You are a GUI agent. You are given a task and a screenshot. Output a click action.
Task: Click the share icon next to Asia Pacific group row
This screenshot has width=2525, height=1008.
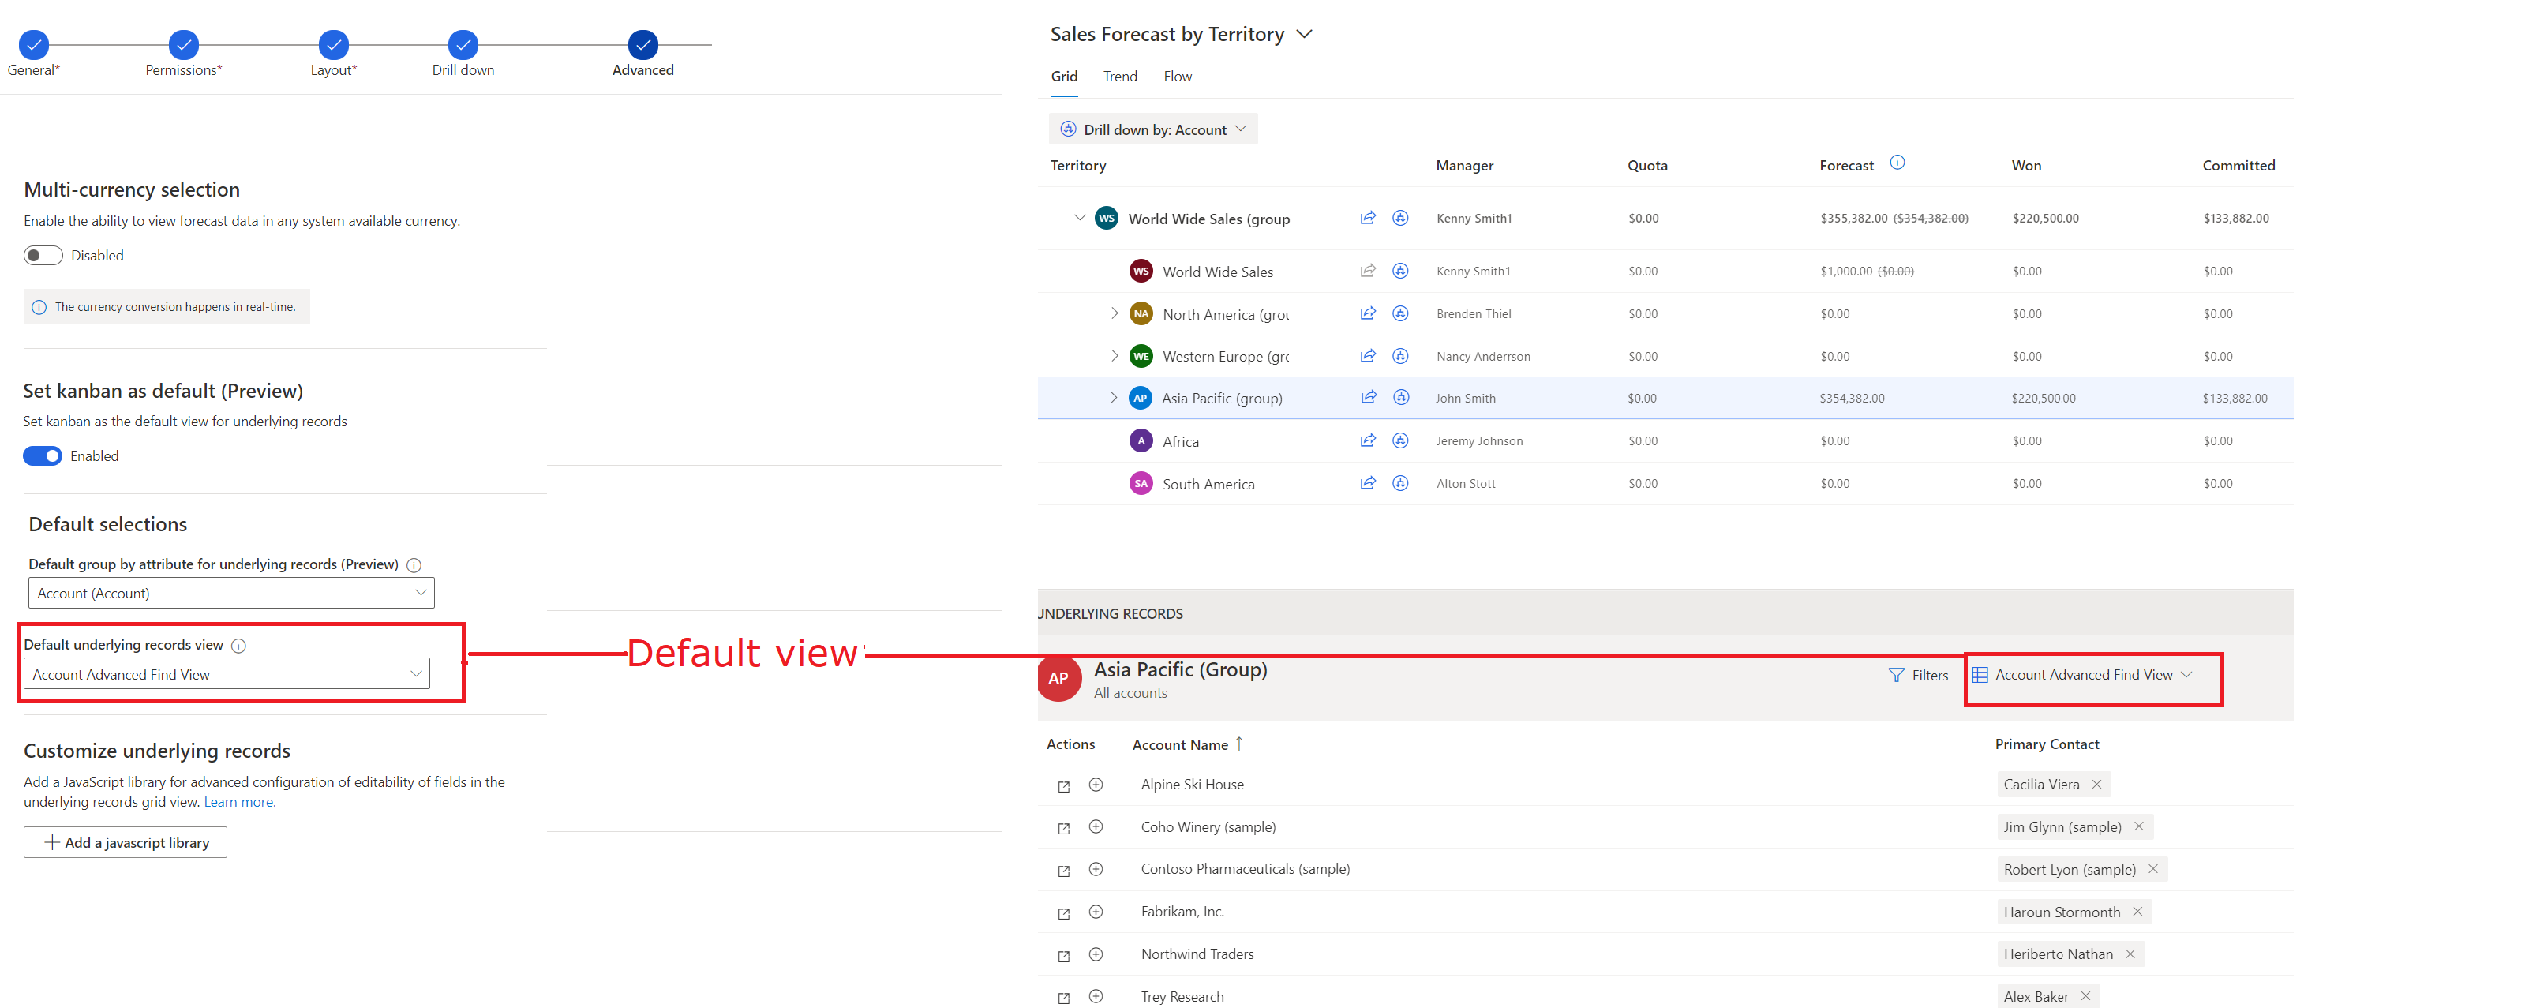[x=1364, y=396]
